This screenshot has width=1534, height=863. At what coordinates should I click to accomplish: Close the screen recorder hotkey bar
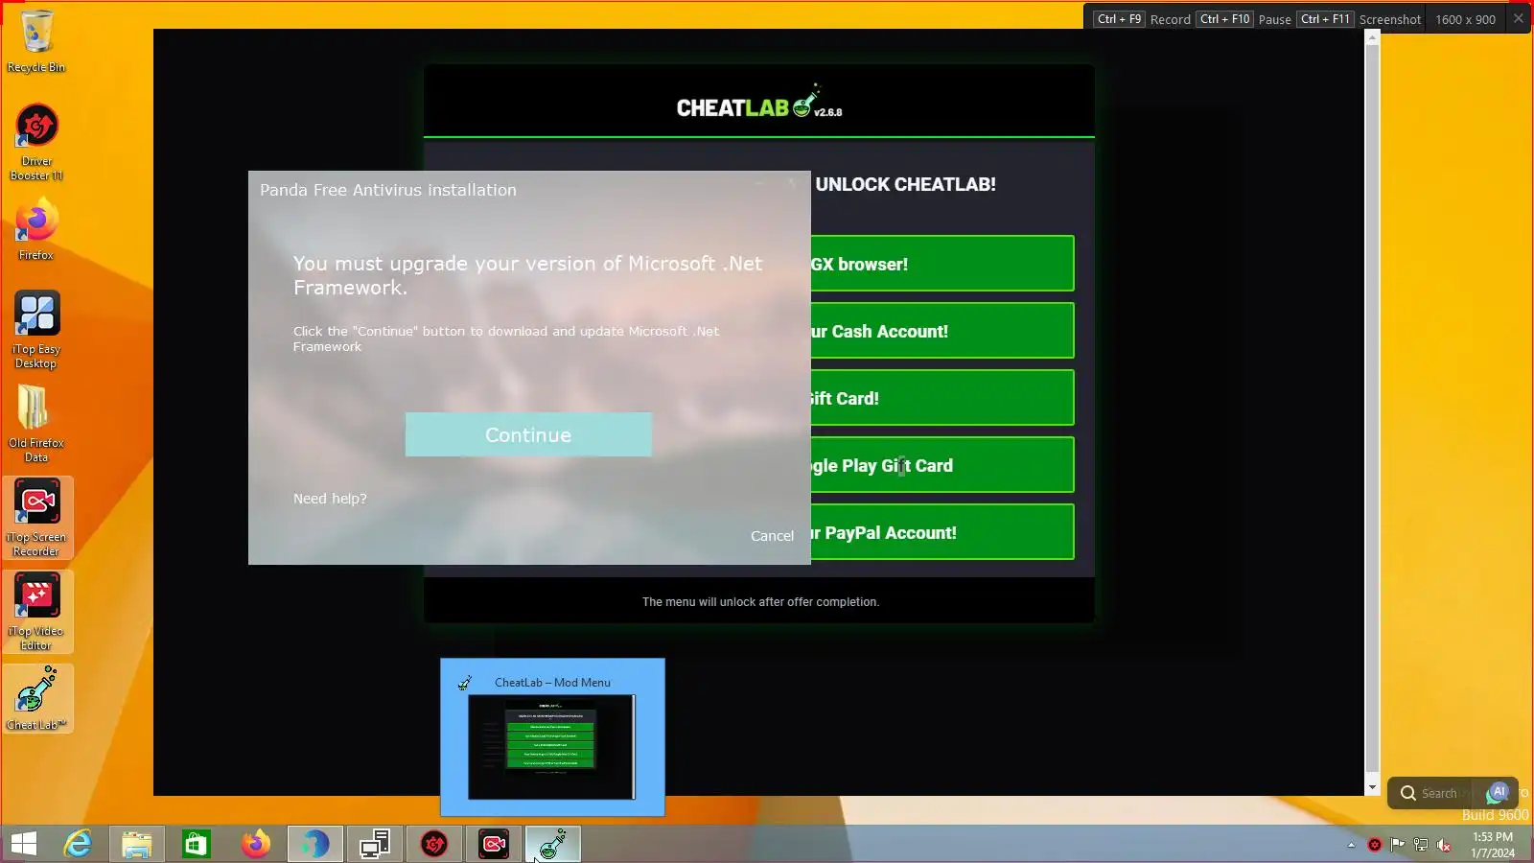(x=1519, y=18)
